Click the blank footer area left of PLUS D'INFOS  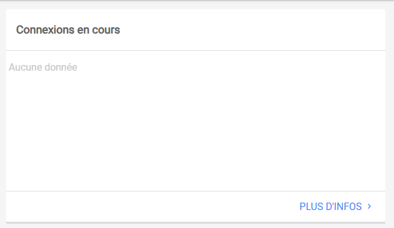coord(151,206)
